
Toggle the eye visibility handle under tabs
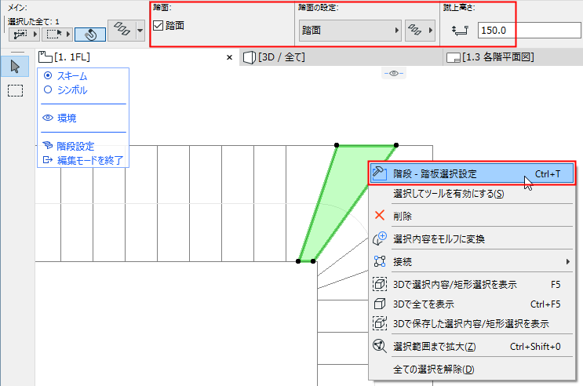(x=394, y=73)
